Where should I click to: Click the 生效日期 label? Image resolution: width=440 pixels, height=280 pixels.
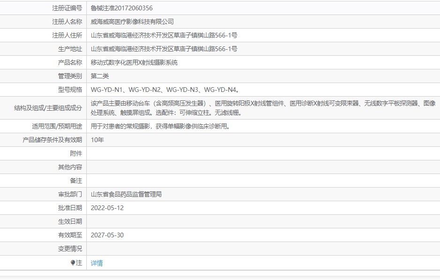[x=70, y=221]
